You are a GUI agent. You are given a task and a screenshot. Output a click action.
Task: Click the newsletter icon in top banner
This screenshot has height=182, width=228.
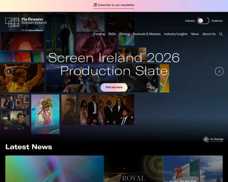pyautogui.click(x=95, y=5)
